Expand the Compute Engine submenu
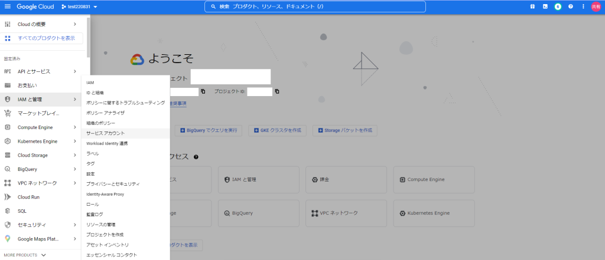The height and width of the screenshot is (260, 605). pos(75,127)
